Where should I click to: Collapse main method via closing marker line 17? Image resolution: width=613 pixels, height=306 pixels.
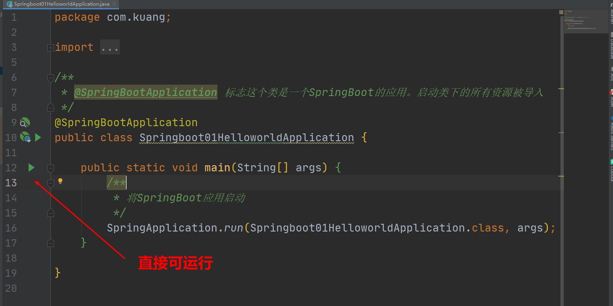(51, 243)
